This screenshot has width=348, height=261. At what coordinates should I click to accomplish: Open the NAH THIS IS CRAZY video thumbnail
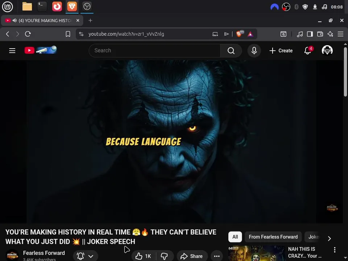tap(257, 253)
